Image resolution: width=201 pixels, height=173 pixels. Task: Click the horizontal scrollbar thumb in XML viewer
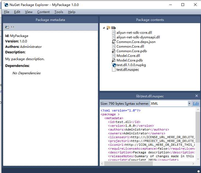129,163
